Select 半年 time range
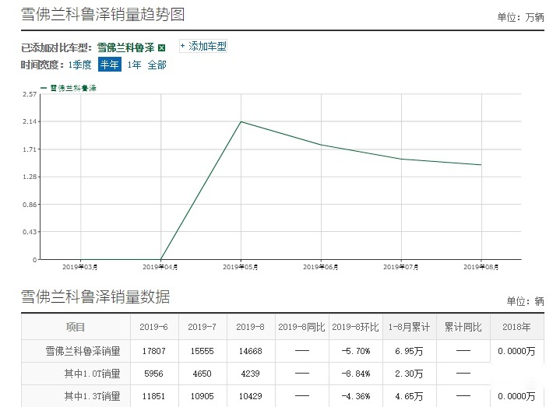Image resolution: width=560 pixels, height=407 pixels. click(x=110, y=65)
